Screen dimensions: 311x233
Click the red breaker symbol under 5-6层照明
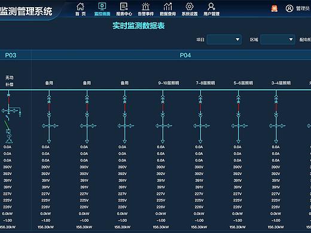point(238,108)
